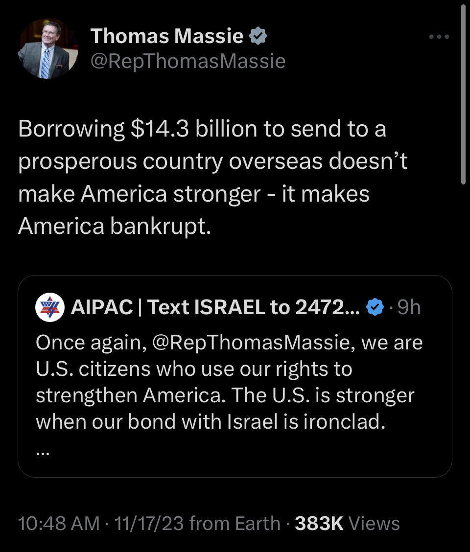Click quoted text 'bond with Israel is ironclad'
The height and width of the screenshot is (552, 470).
pyautogui.click(x=257, y=421)
